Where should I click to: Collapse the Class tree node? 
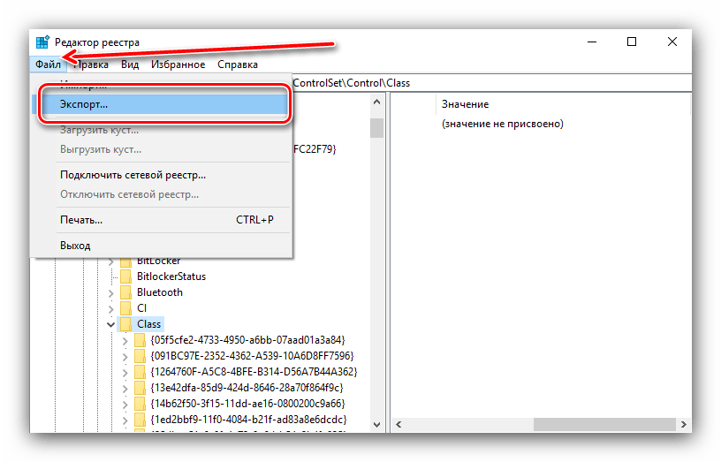point(110,324)
